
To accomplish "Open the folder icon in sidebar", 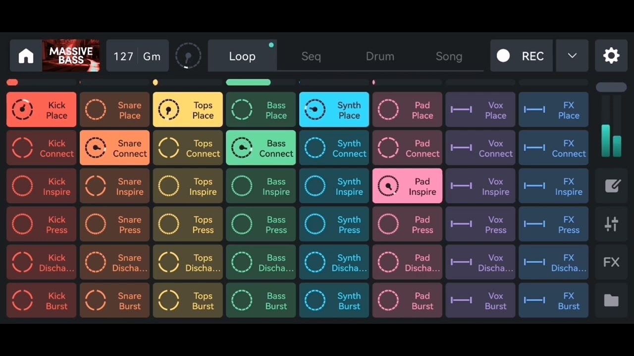I will click(611, 300).
